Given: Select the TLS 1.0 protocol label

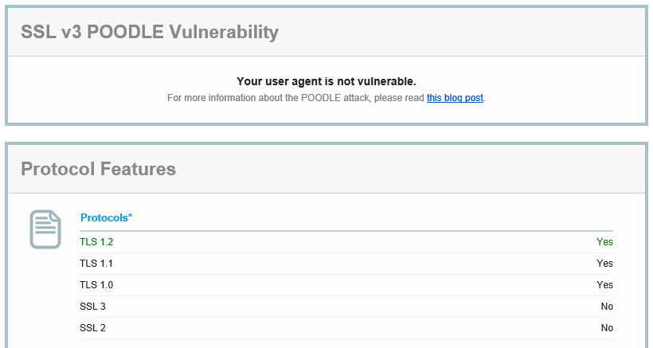Looking at the screenshot, I should 91,285.
